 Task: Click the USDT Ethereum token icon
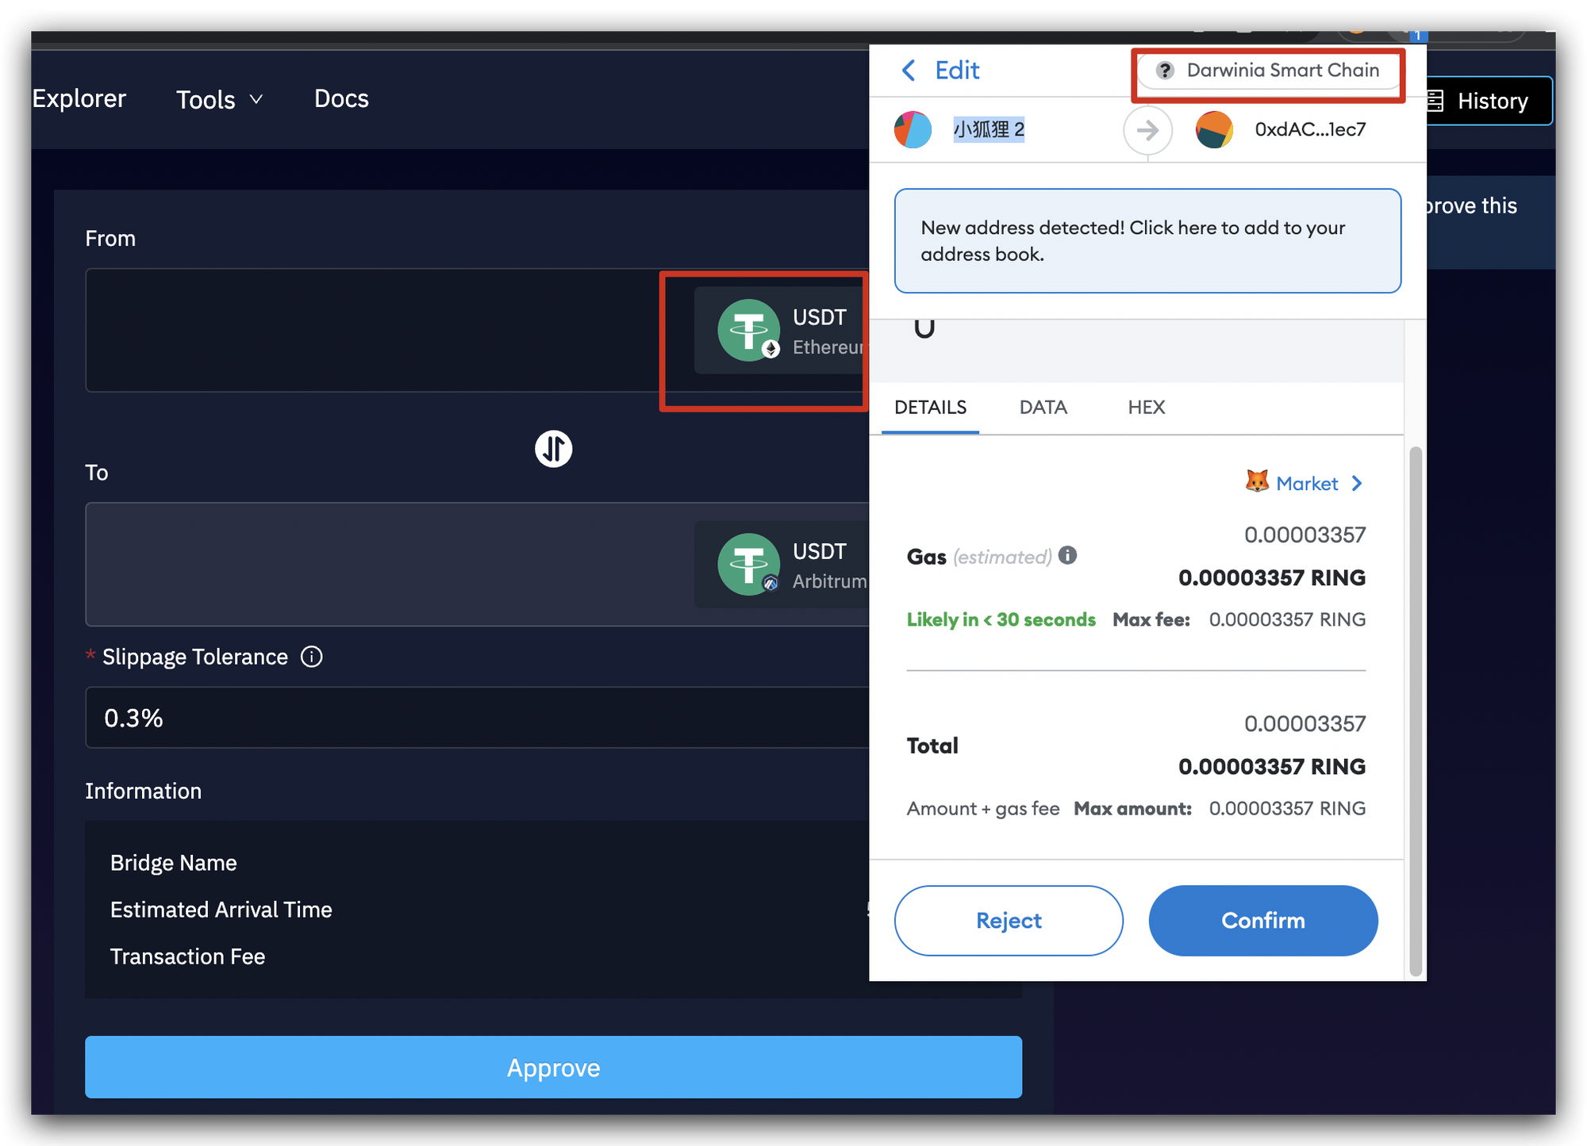pos(749,331)
